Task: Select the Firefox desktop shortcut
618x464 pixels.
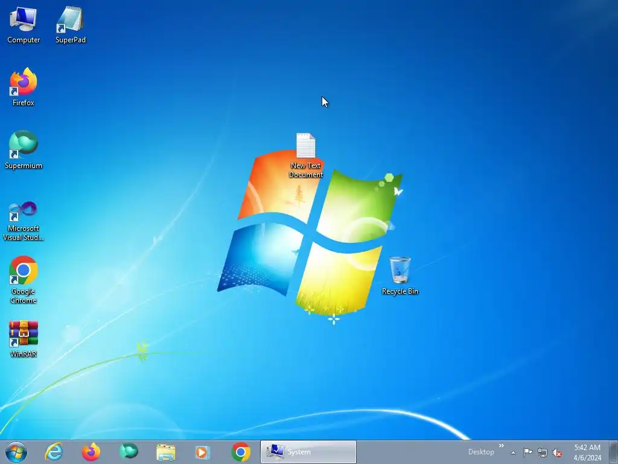Action: click(24, 87)
